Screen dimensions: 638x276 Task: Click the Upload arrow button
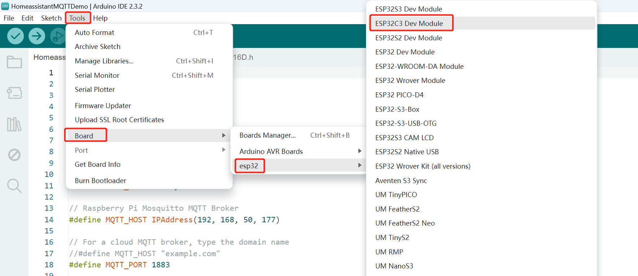pos(37,36)
